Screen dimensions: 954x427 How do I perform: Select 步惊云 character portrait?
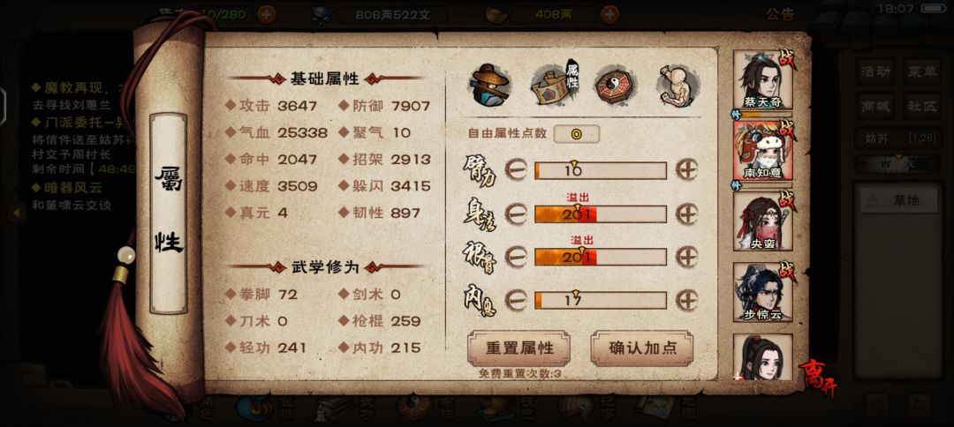pos(763,291)
